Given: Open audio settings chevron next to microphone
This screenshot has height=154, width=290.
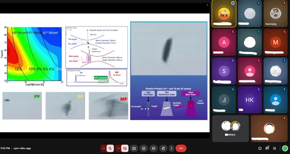Looking at the screenshot, I should (104, 148).
